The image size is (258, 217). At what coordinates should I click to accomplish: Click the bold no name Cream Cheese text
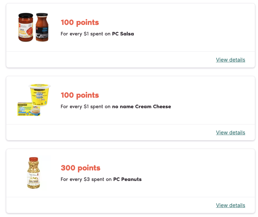click(141, 107)
